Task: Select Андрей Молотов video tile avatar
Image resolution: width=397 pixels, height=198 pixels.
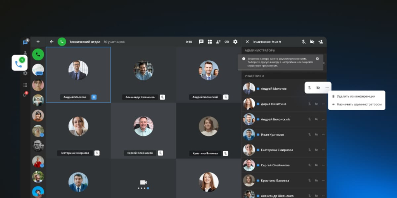Action: point(78,70)
